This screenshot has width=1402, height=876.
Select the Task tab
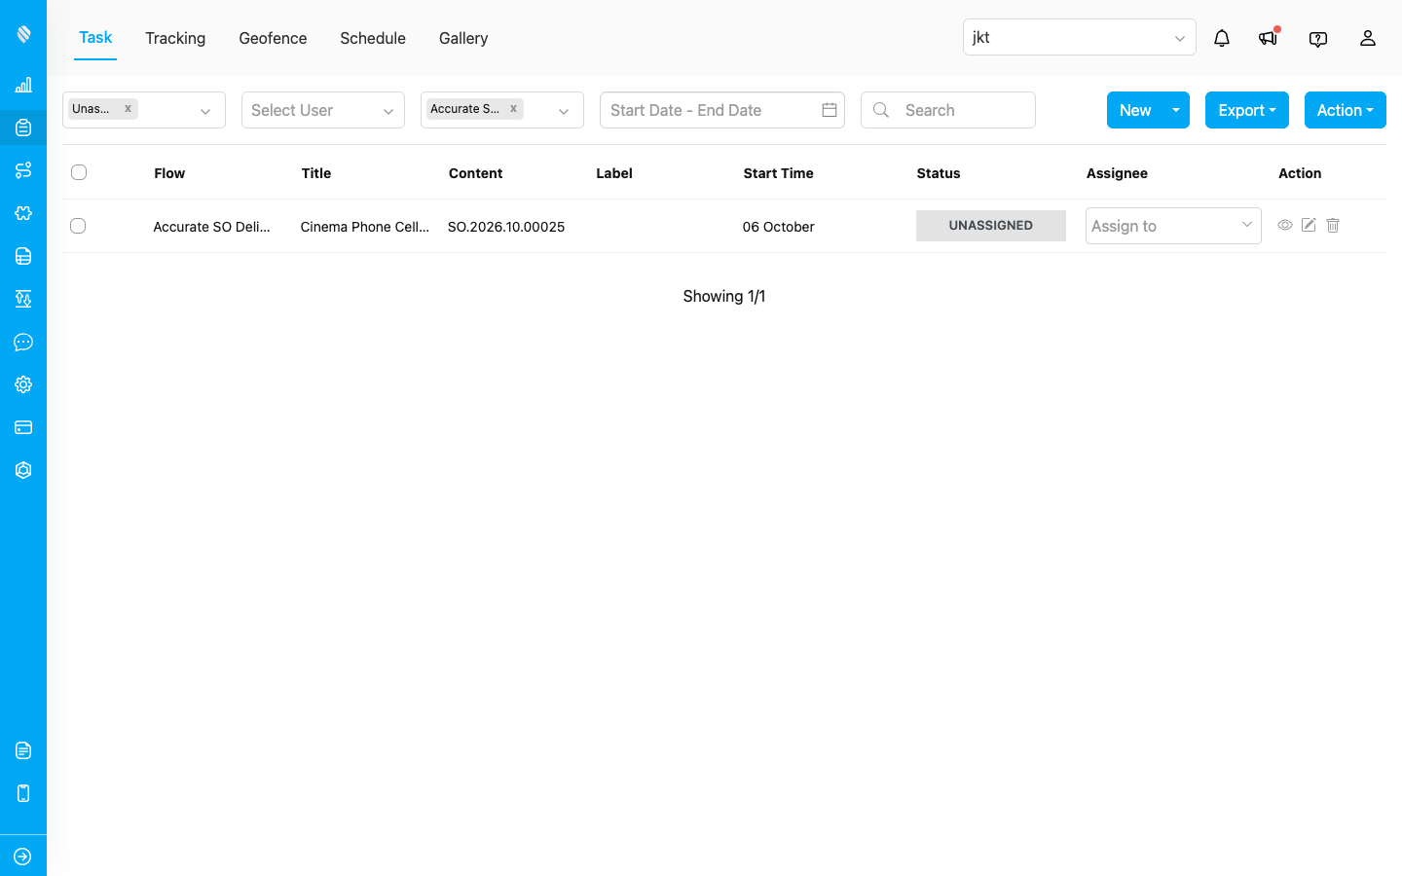coord(95,37)
